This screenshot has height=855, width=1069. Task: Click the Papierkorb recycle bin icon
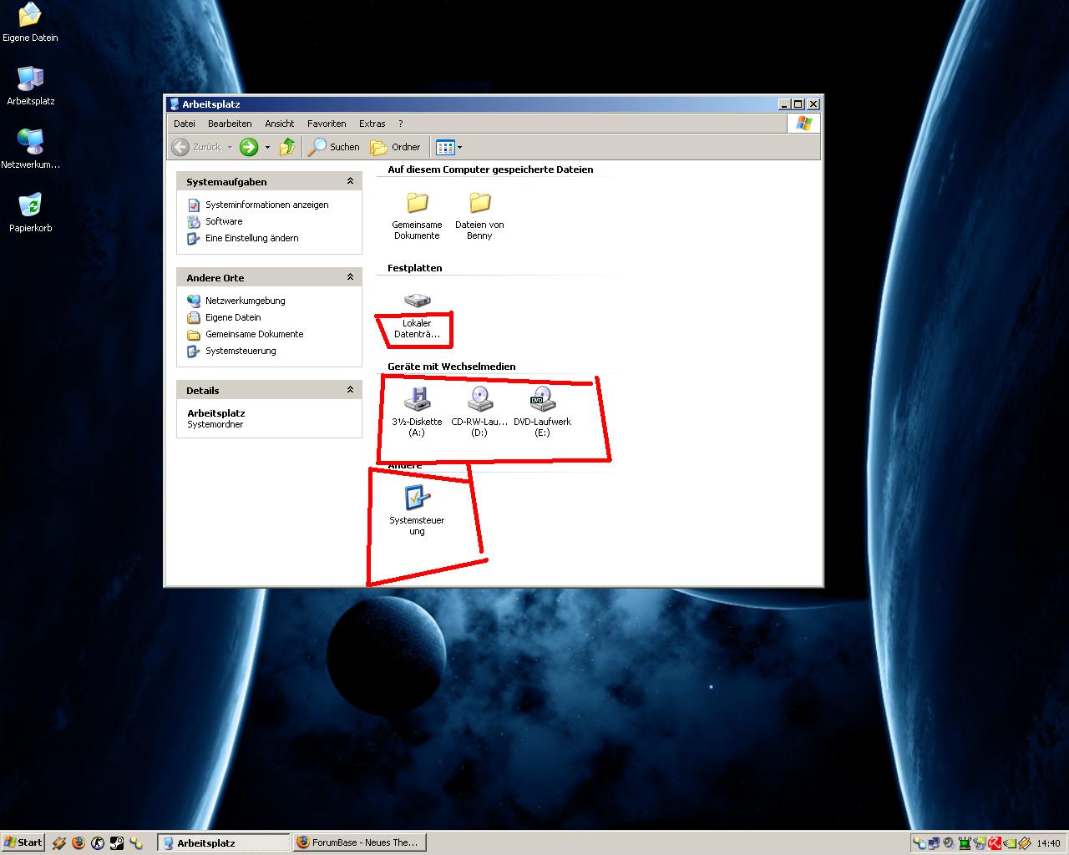pyautogui.click(x=31, y=212)
